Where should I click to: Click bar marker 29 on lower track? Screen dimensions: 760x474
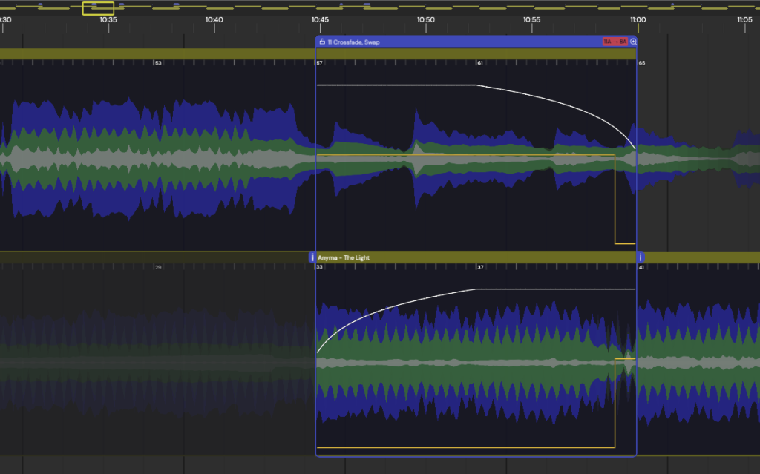[157, 267]
